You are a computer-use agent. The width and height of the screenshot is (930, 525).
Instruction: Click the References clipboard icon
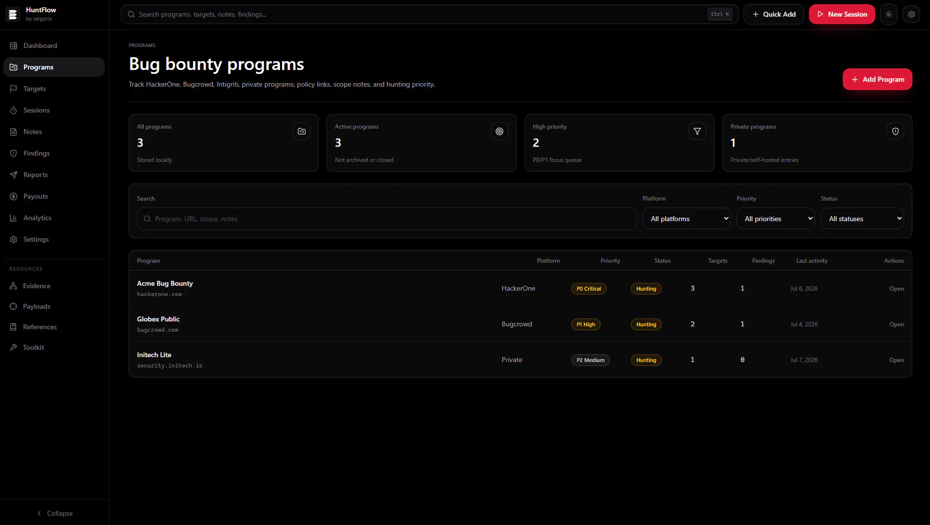[13, 327]
